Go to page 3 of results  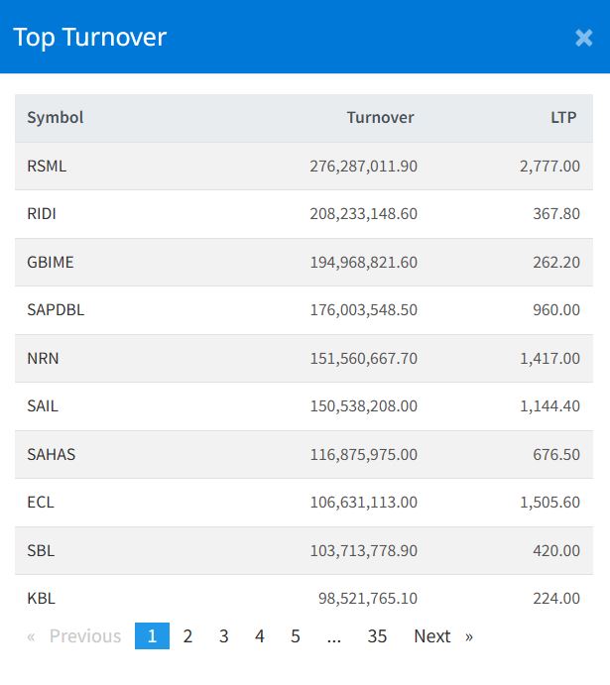(224, 636)
